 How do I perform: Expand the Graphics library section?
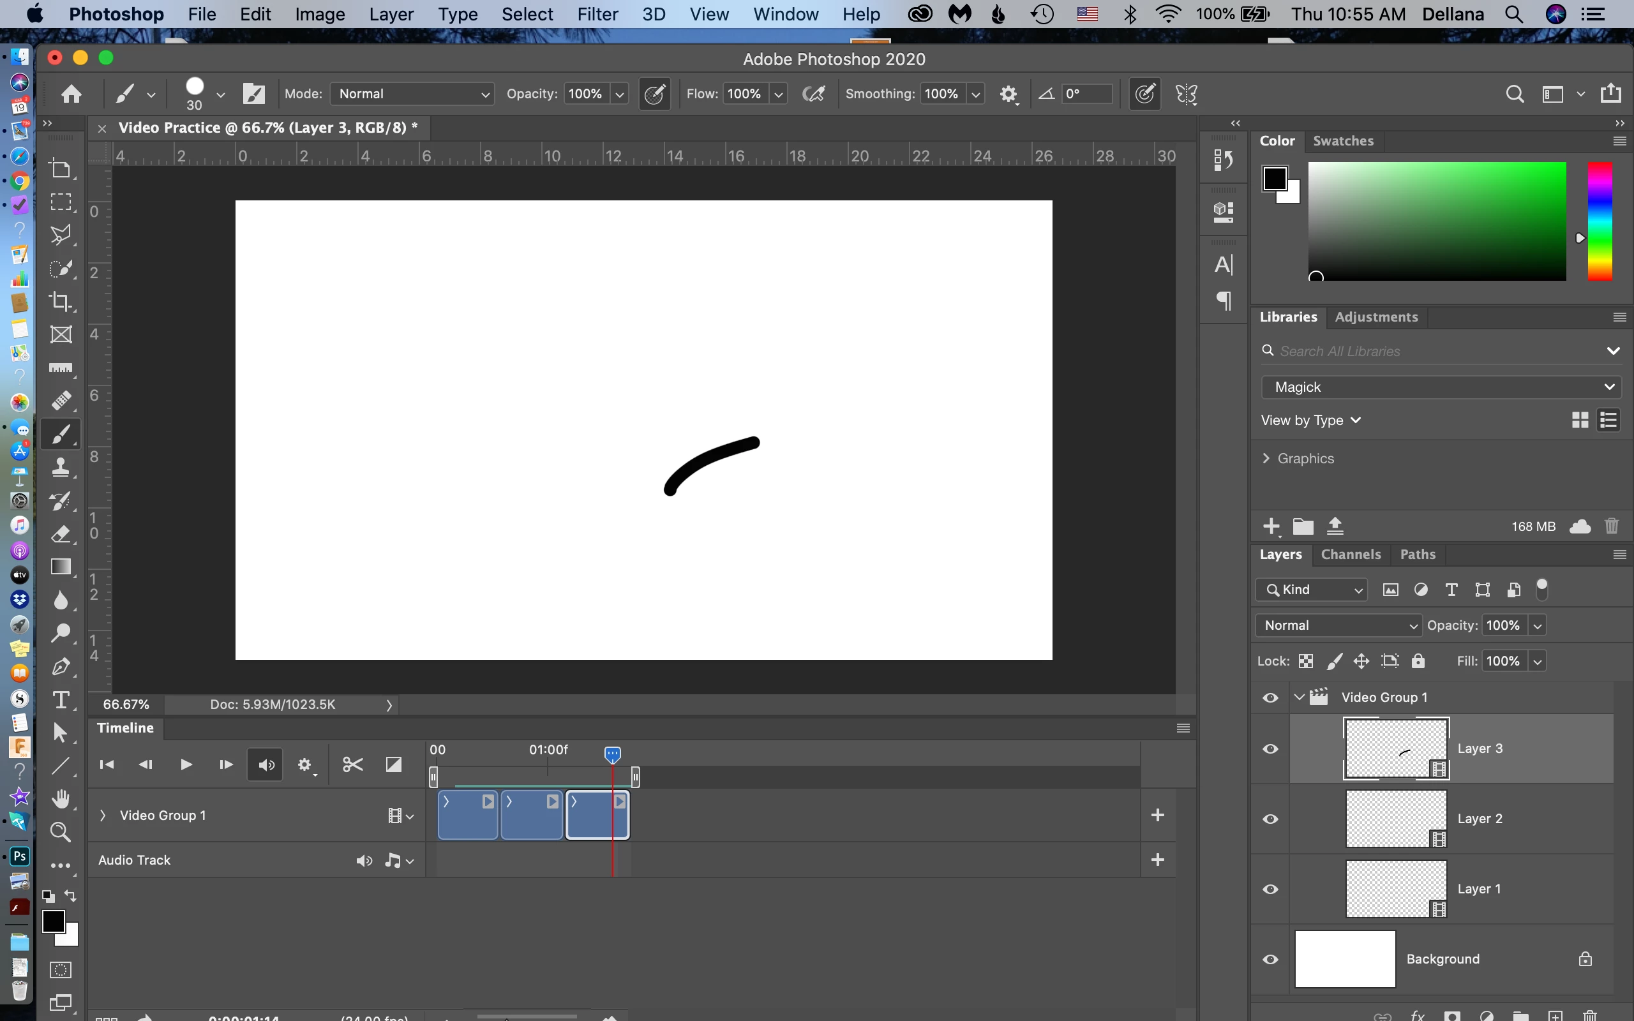pyautogui.click(x=1266, y=459)
